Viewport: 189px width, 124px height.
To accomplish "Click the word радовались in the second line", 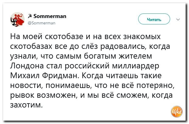I will pos(124,46).
